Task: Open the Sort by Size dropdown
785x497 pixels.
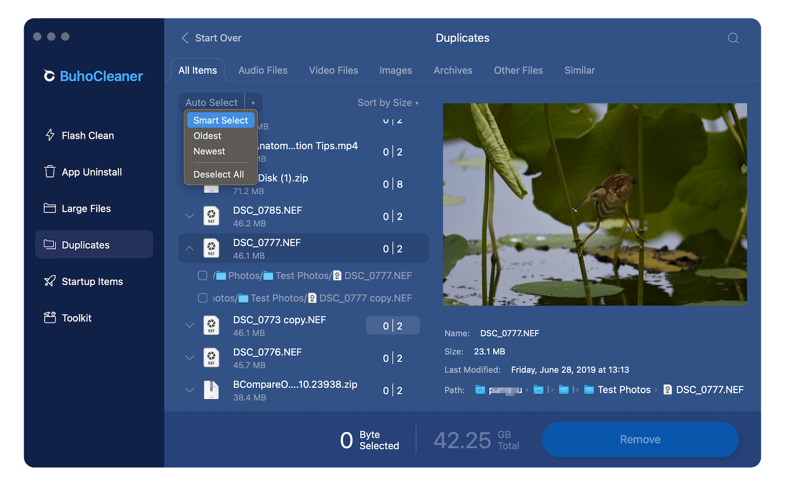Action: coord(388,103)
